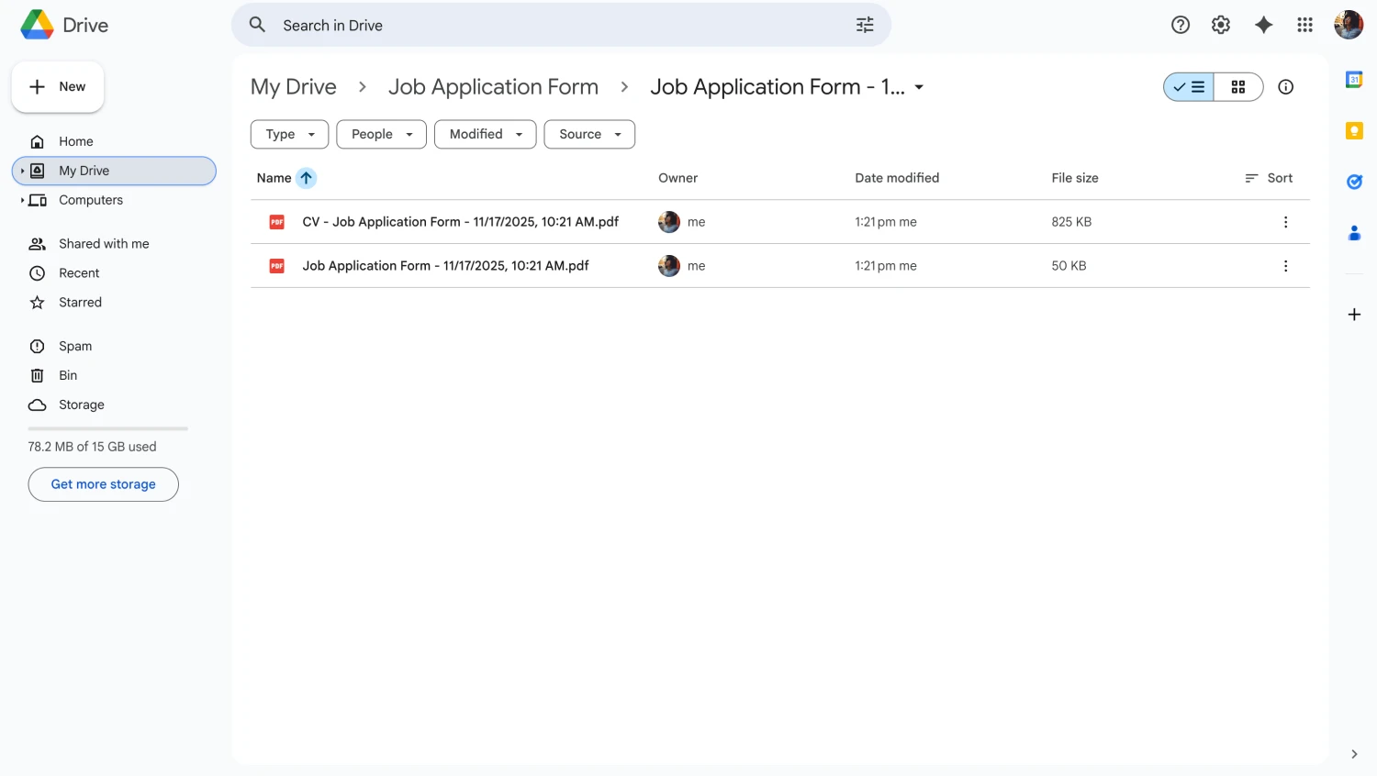Show details with the info icon

[x=1285, y=86]
